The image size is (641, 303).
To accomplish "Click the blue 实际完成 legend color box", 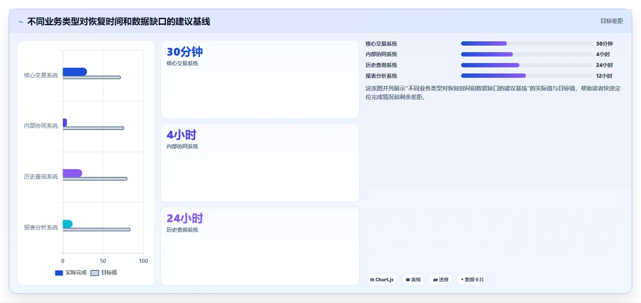I will pyautogui.click(x=59, y=273).
